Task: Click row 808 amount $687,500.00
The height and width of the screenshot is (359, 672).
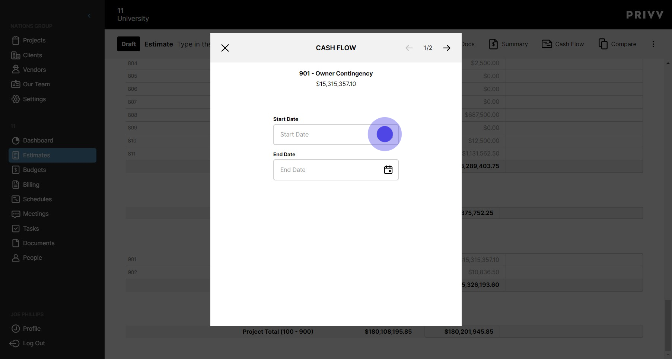Action: [x=482, y=115]
